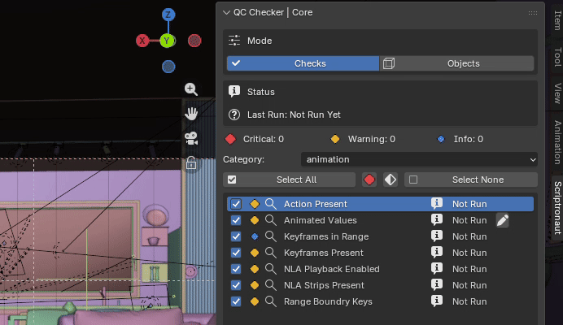Click the Last Run: Not Run Yet text
The width and height of the screenshot is (563, 325).
[x=294, y=115]
